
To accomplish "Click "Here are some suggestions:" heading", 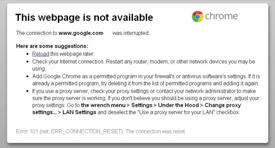I will (x=52, y=46).
